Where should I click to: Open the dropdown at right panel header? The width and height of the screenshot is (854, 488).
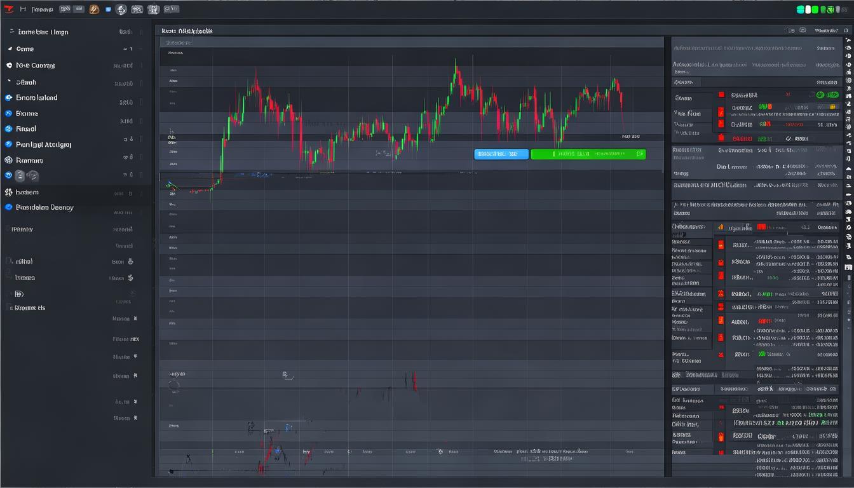pos(826,30)
